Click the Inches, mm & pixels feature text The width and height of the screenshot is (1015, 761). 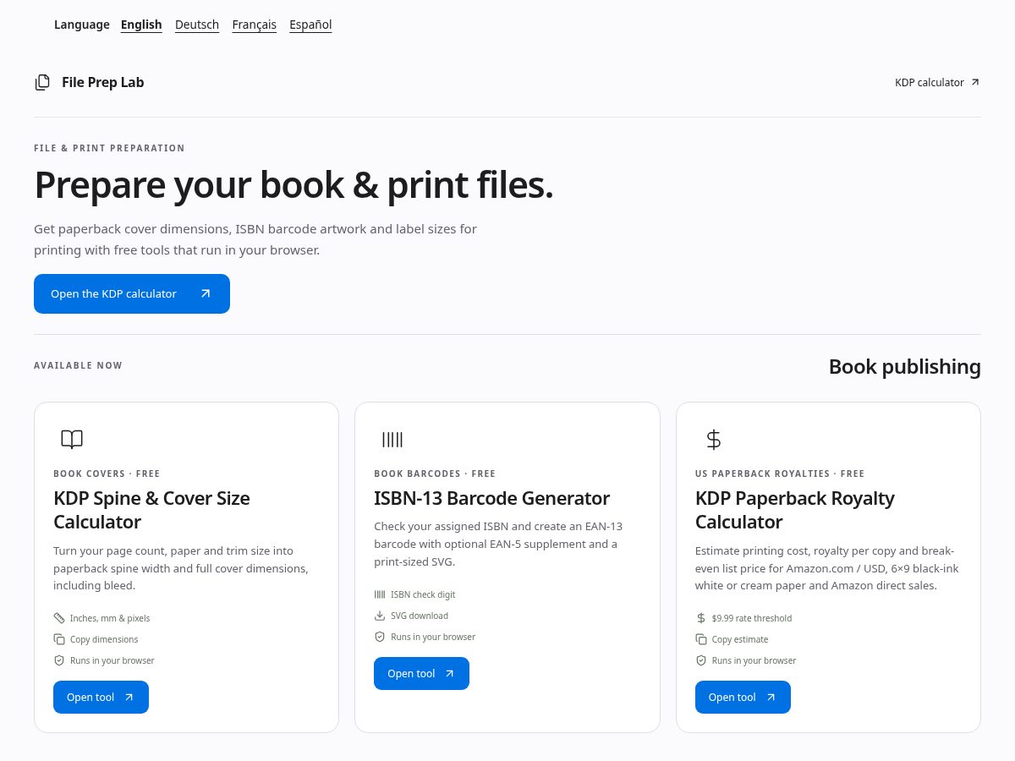pyautogui.click(x=110, y=618)
